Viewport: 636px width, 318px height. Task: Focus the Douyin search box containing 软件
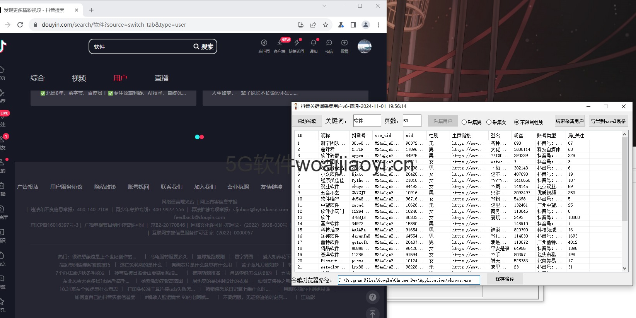pyautogui.click(x=141, y=46)
